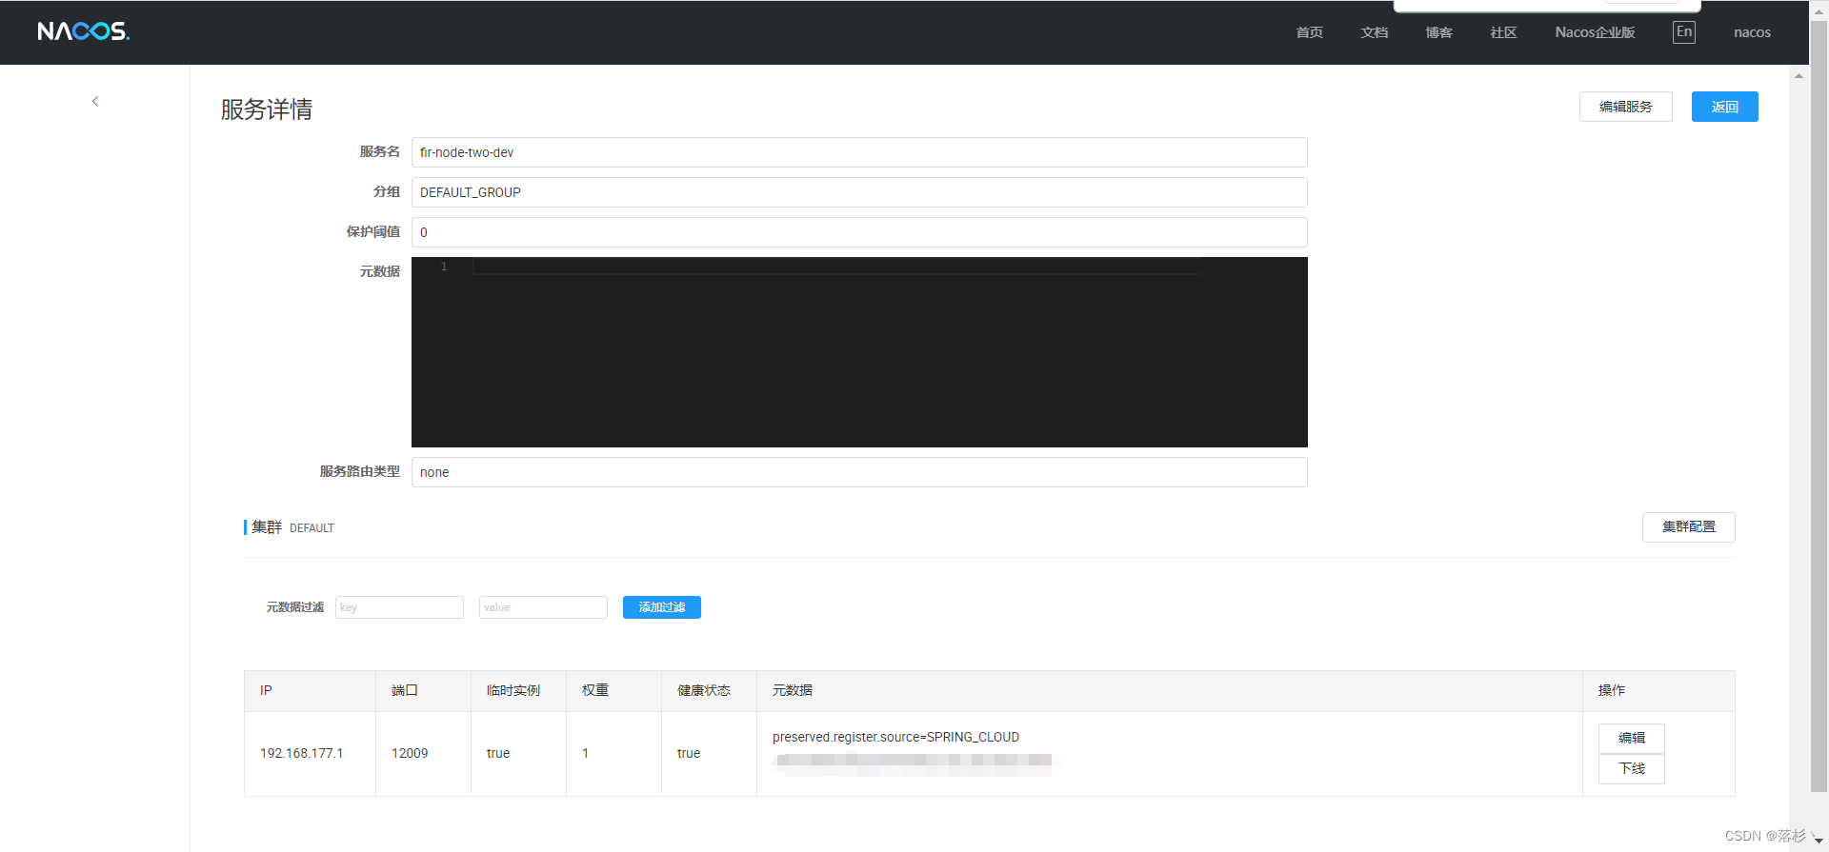Click the 编辑服务 button
The height and width of the screenshot is (852, 1829).
(1626, 107)
